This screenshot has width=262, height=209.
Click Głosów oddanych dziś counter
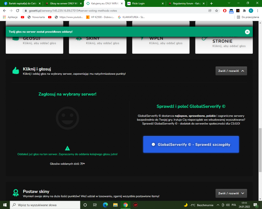[x=67, y=164]
